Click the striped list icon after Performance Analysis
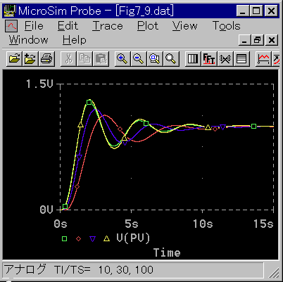Viewport: 283px width, 282px height. [x=241, y=58]
